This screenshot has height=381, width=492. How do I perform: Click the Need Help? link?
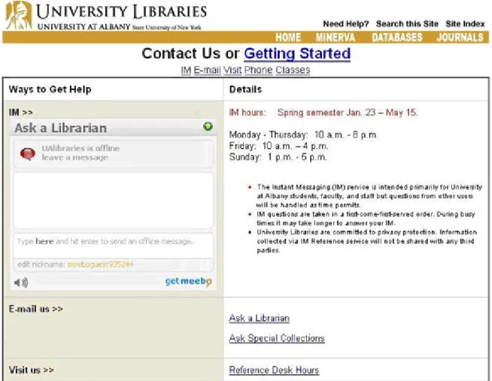click(346, 24)
